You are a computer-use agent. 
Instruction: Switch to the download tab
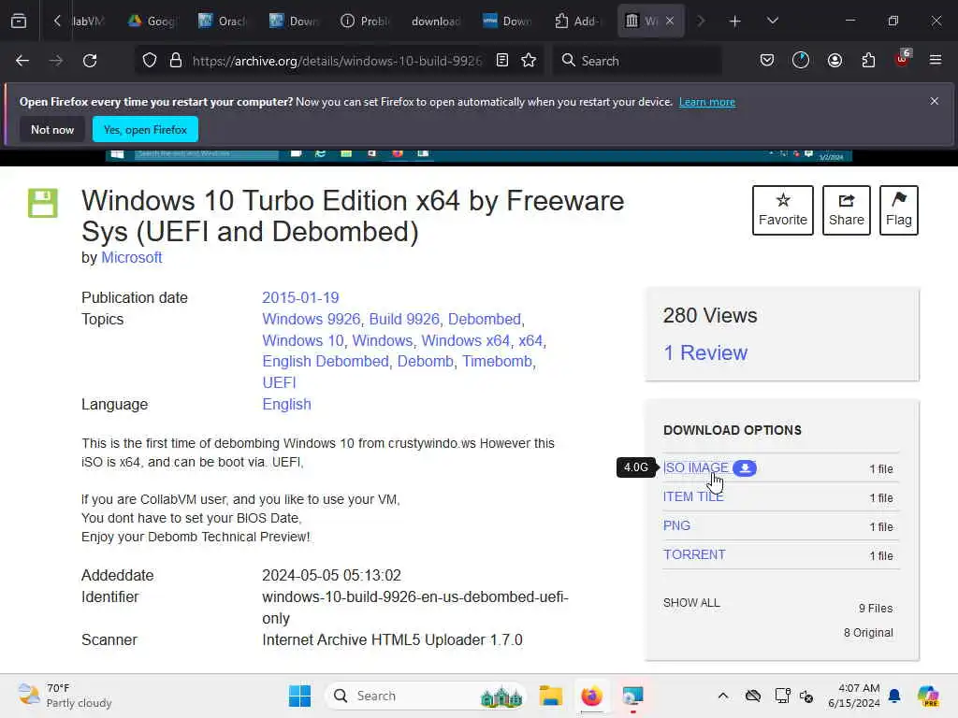435,22
